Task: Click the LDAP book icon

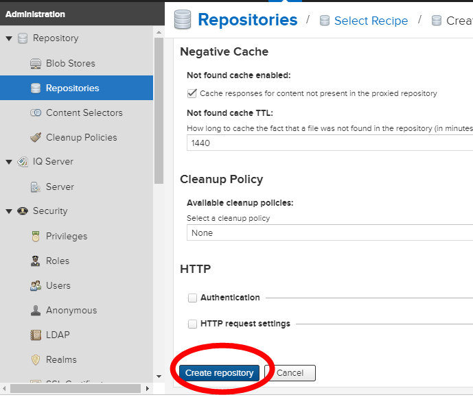Action: [36, 335]
